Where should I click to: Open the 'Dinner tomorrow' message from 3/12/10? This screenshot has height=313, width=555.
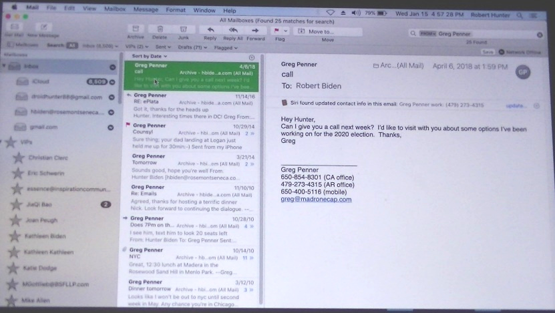click(x=189, y=293)
